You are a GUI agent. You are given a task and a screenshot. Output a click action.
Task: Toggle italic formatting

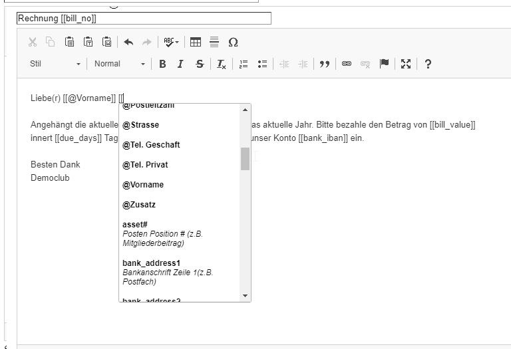click(180, 64)
